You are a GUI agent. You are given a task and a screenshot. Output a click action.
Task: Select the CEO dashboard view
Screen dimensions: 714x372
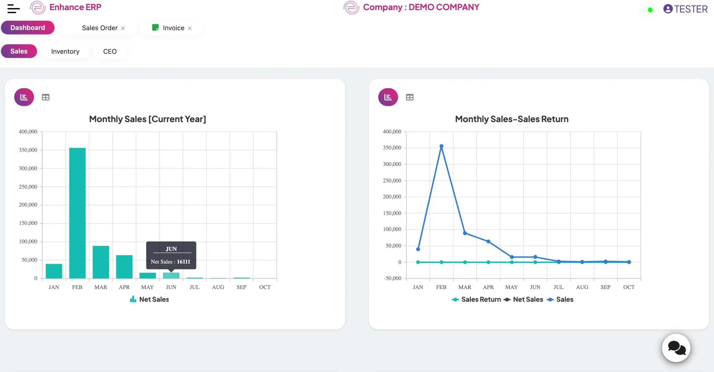click(x=110, y=52)
